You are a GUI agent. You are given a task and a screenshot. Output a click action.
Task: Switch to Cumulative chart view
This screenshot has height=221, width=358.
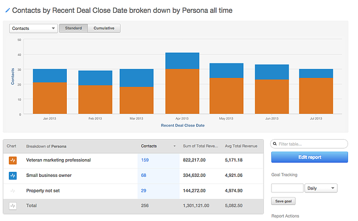(x=104, y=28)
